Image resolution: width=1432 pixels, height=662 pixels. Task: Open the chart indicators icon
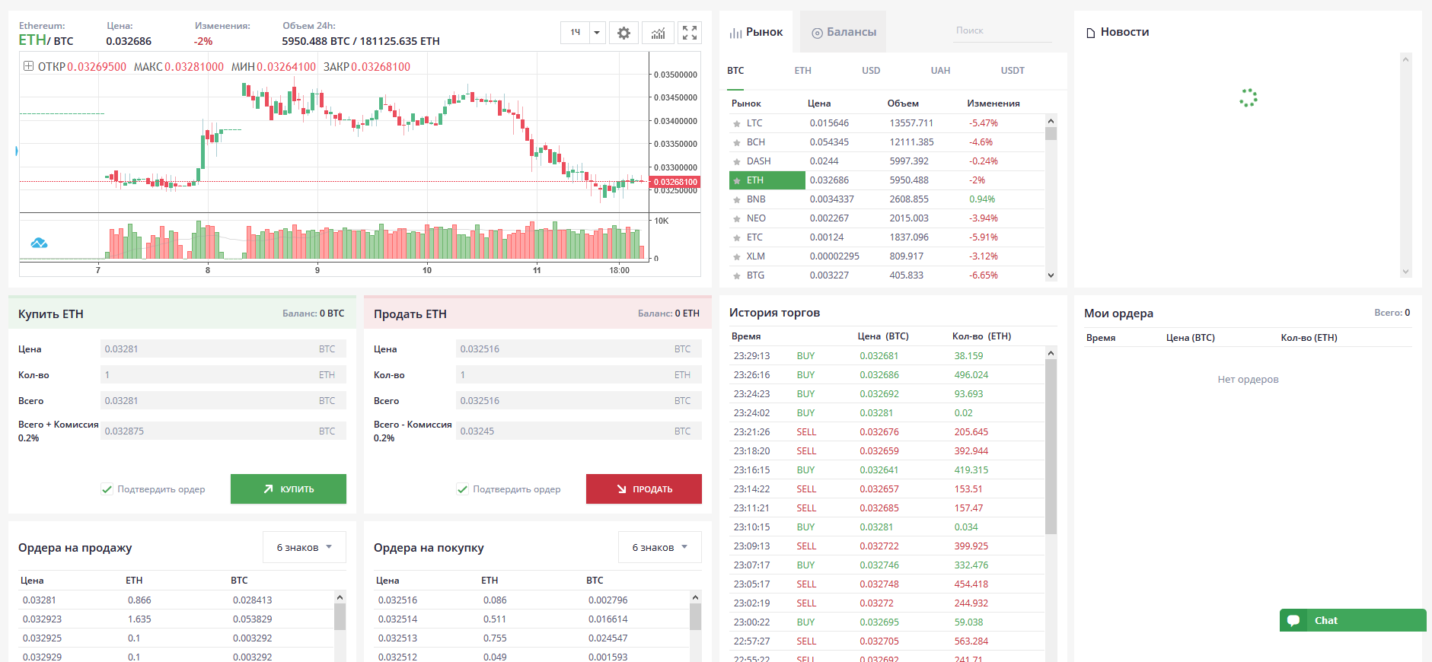pyautogui.click(x=658, y=33)
